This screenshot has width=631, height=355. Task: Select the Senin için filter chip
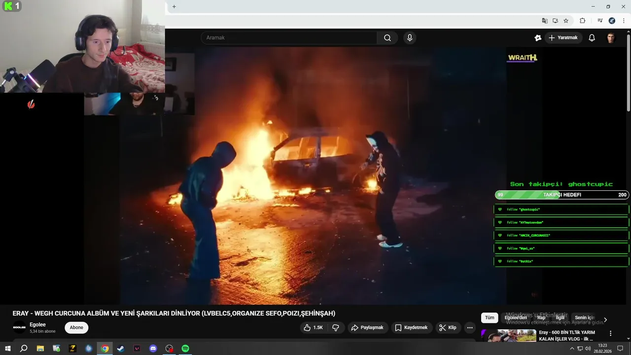click(585, 318)
